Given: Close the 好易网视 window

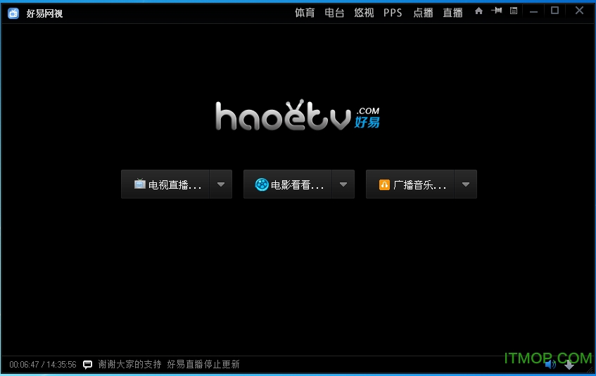Looking at the screenshot, I should [579, 11].
